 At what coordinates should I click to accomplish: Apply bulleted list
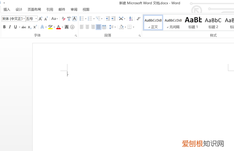pos(82,19)
